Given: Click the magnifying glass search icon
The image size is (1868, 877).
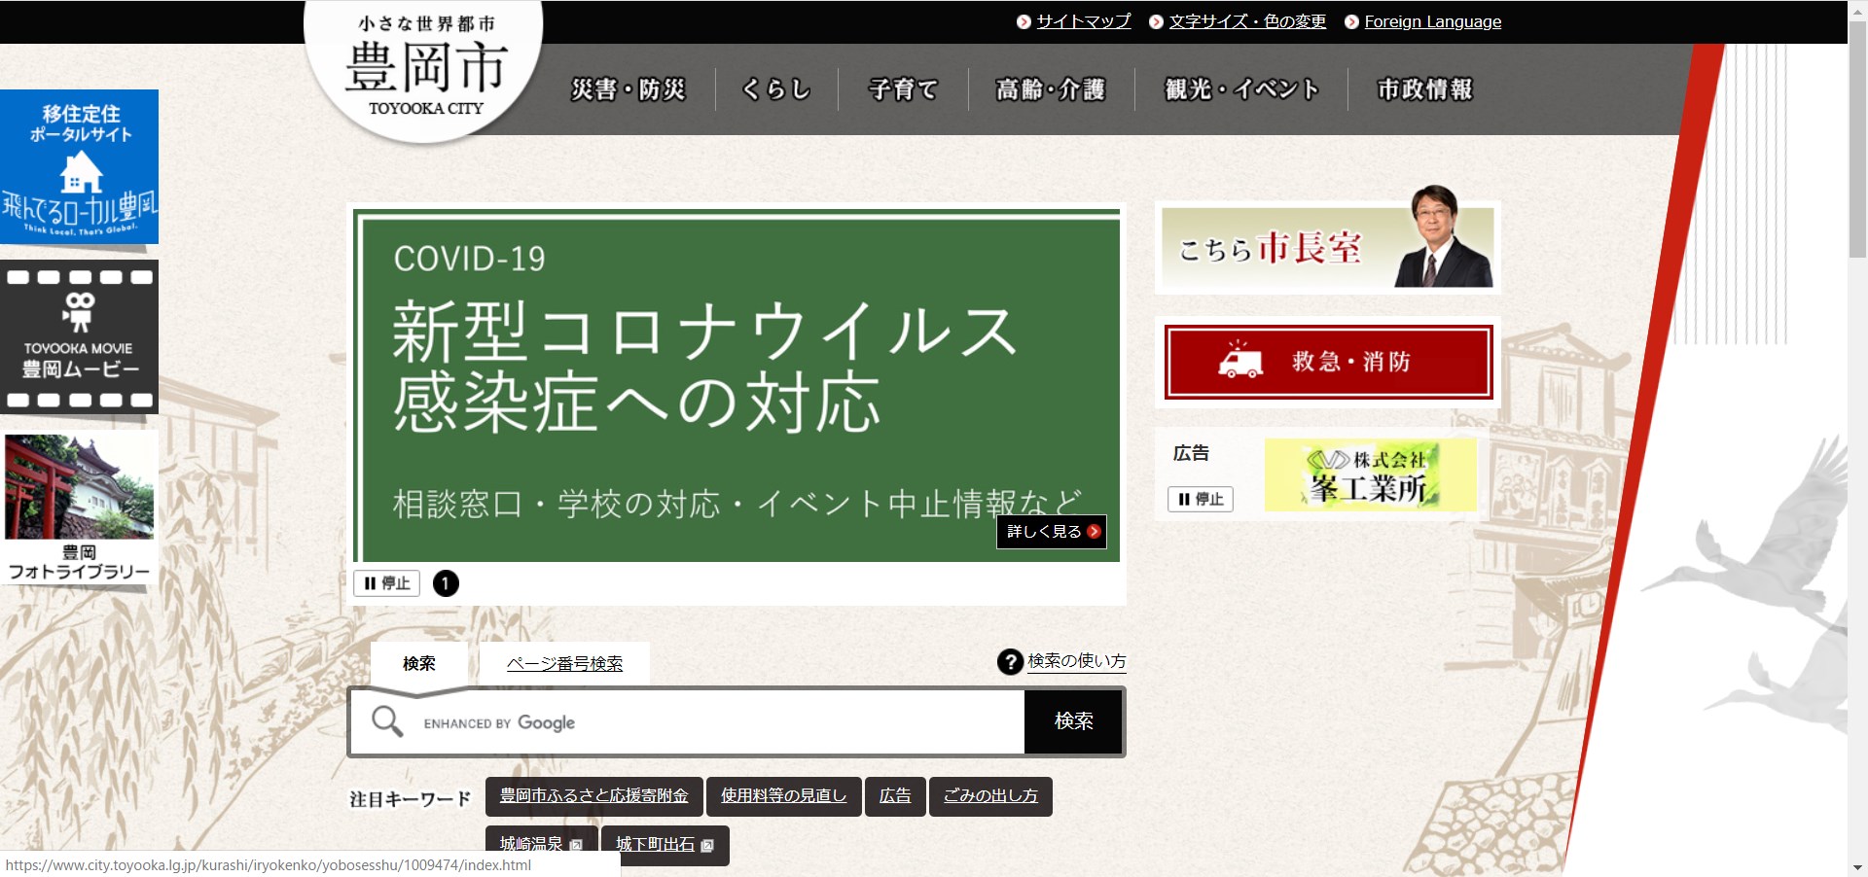Looking at the screenshot, I should point(387,721).
